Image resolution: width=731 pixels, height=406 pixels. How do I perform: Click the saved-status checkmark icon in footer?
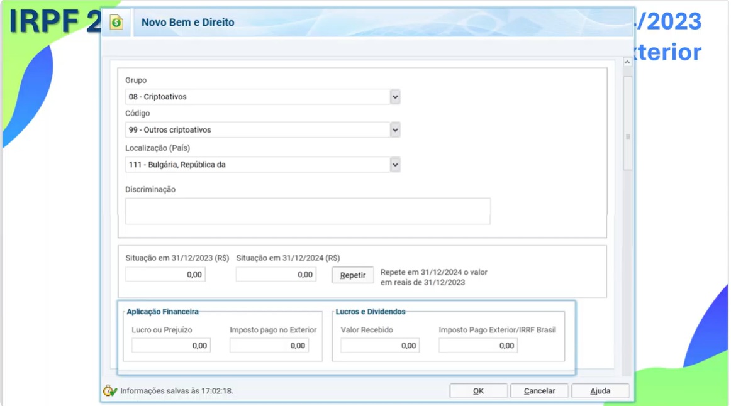click(x=109, y=391)
